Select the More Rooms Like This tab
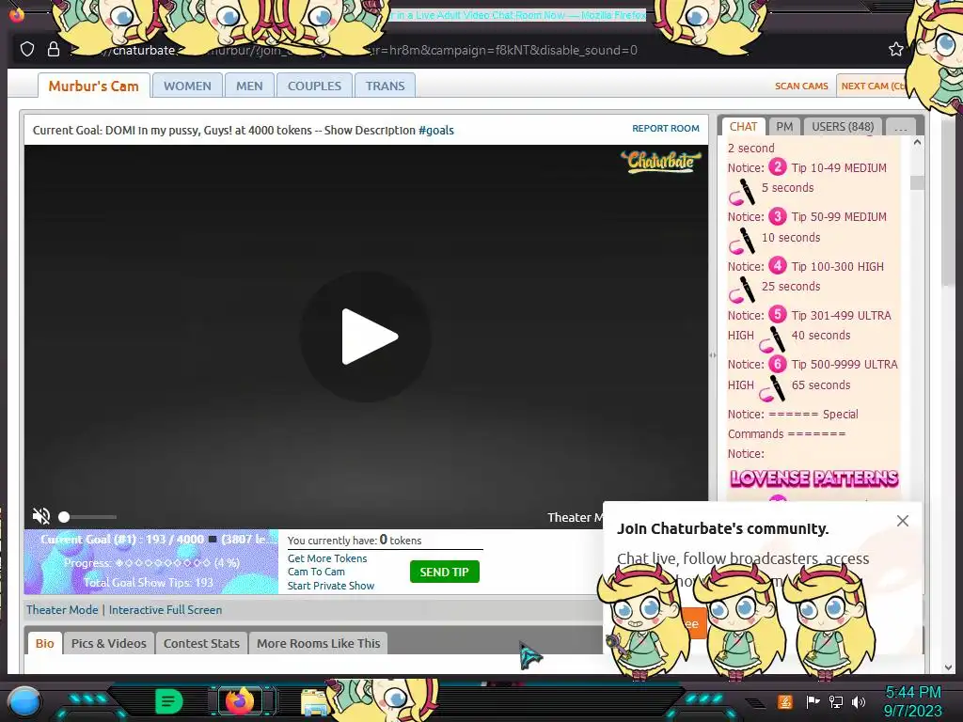 [x=318, y=643]
